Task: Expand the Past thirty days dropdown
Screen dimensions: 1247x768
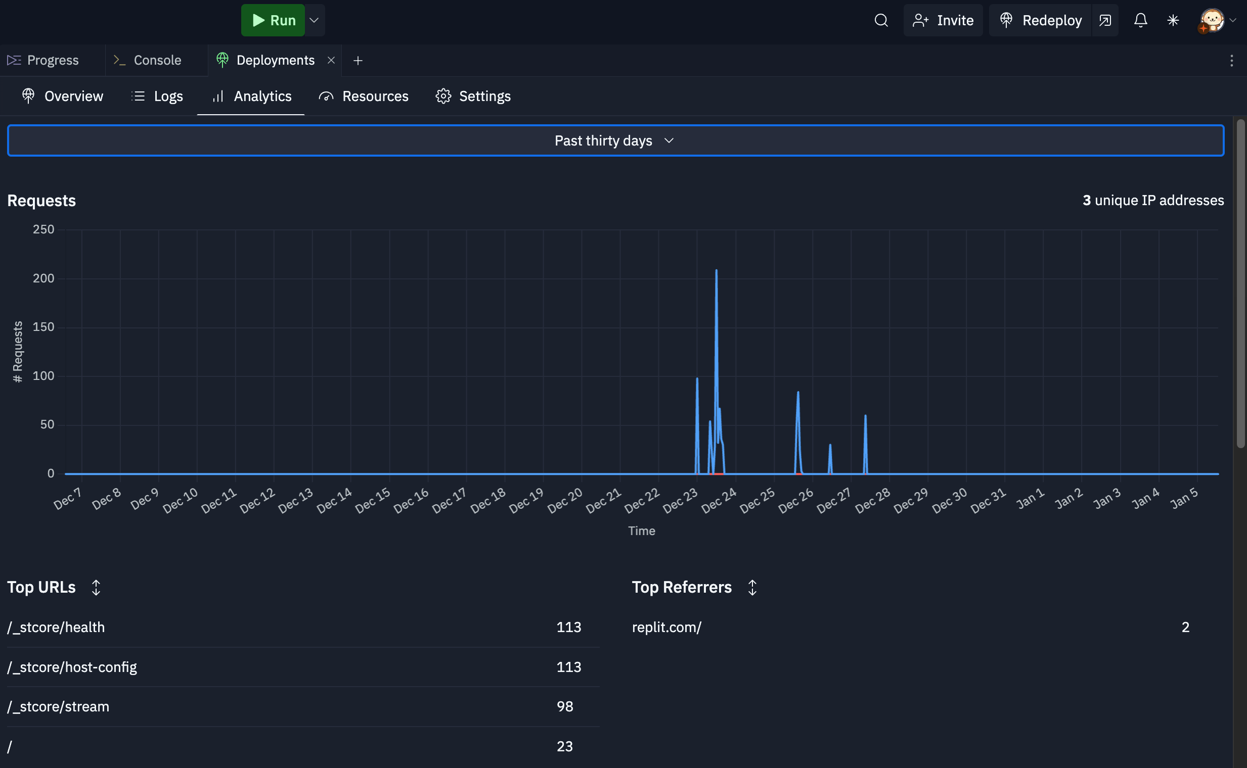Action: (615, 140)
